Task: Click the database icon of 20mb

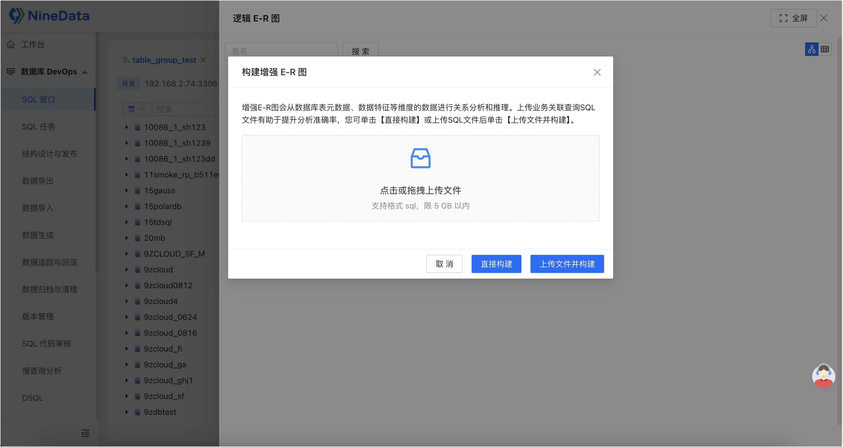Action: pyautogui.click(x=138, y=238)
